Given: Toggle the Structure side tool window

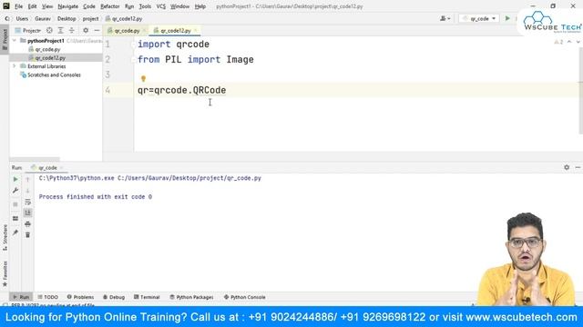Looking at the screenshot, I should point(5,237).
